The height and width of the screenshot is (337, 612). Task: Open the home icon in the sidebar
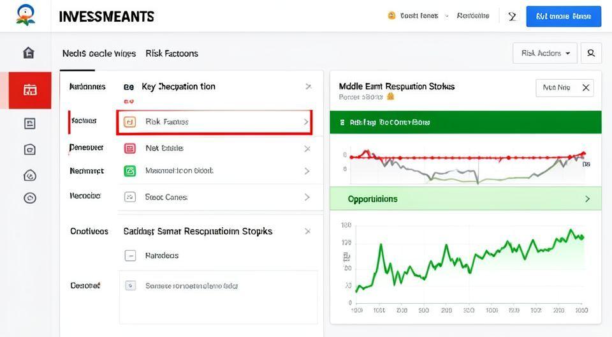[29, 53]
